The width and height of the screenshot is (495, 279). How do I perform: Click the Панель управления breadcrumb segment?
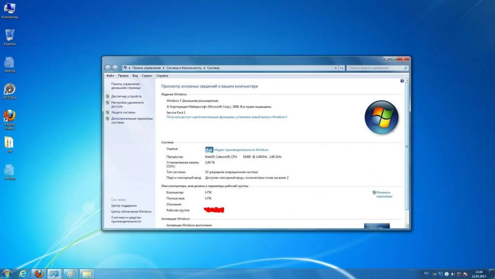[x=147, y=68]
